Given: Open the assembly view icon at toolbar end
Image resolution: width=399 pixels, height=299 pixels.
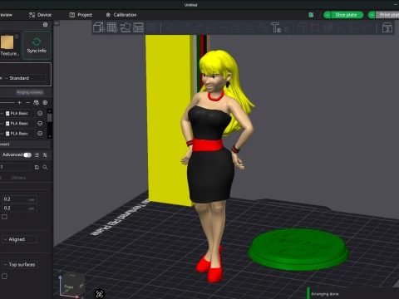Looking at the screenshot, I should click(387, 27).
